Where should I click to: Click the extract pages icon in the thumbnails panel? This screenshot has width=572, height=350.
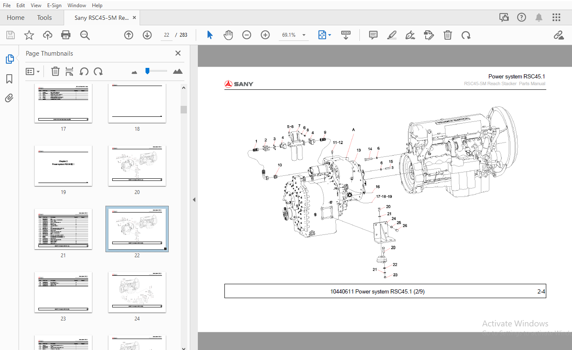click(x=70, y=71)
